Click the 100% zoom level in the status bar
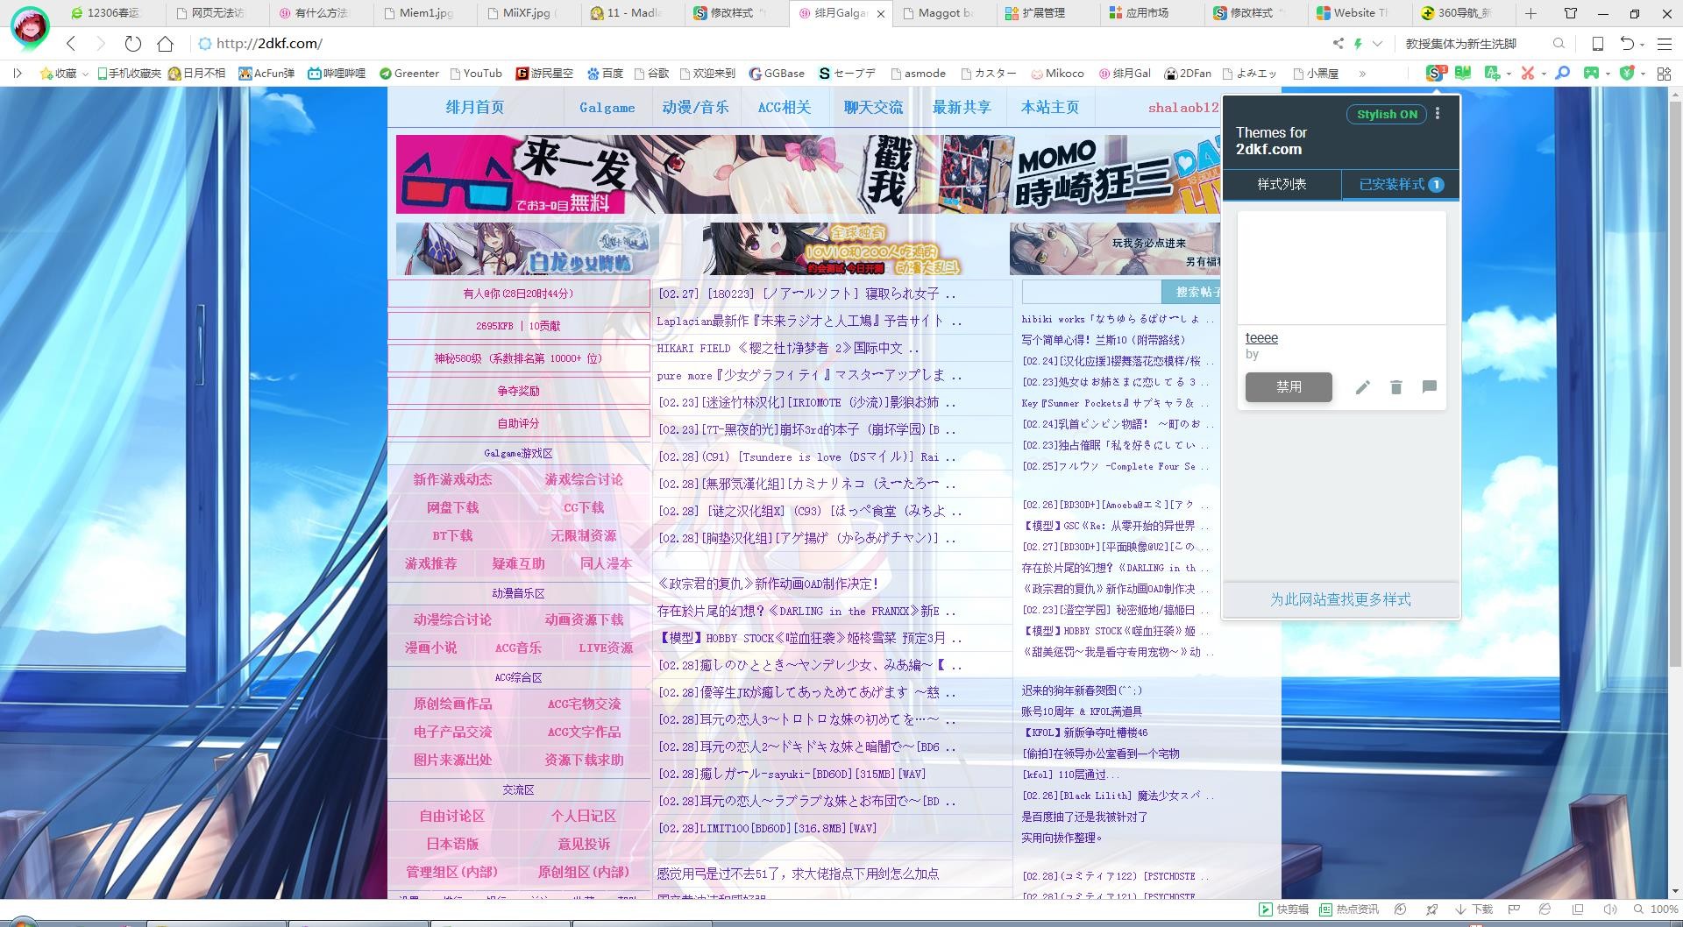The width and height of the screenshot is (1683, 927). [x=1656, y=909]
